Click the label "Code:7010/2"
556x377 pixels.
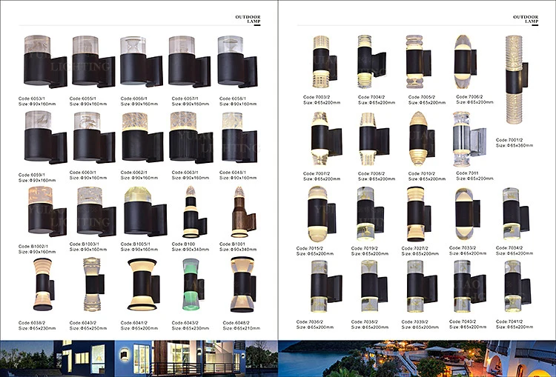(x=422, y=173)
